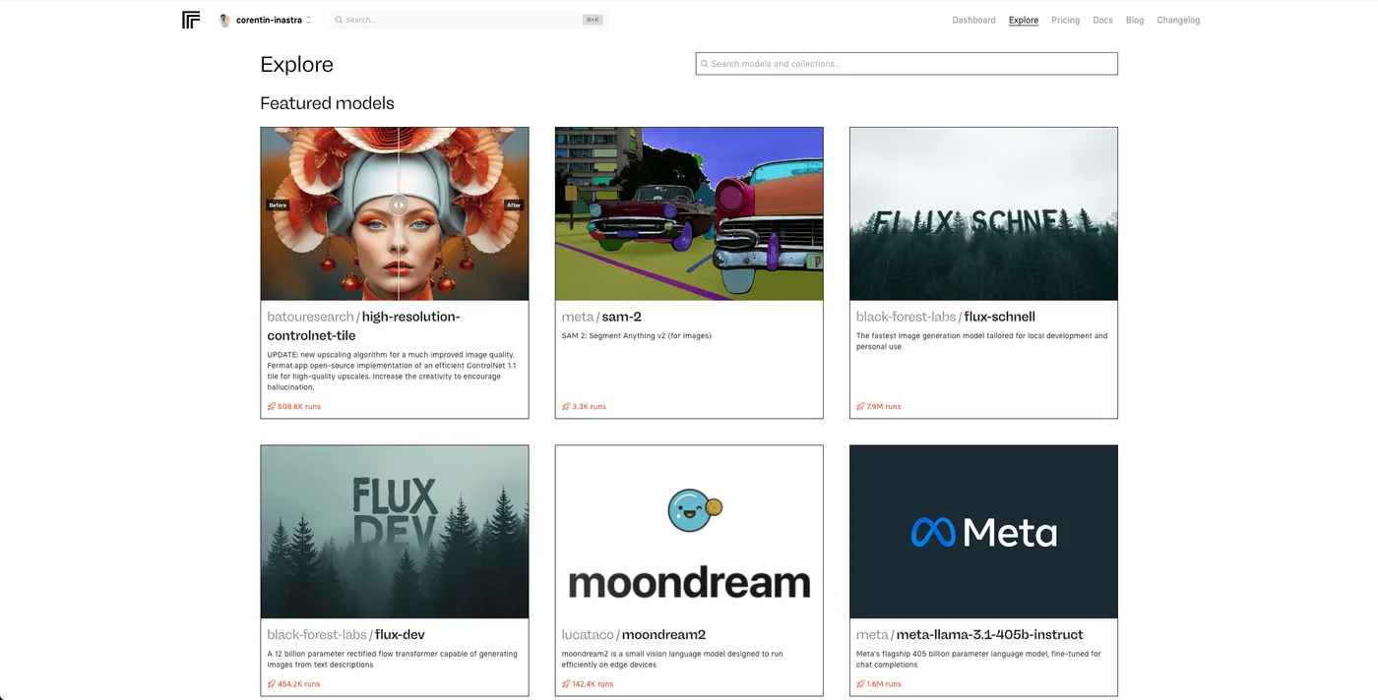1378x700 pixels.
Task: Open sam-2 segmented cars thumbnail
Action: coord(689,213)
